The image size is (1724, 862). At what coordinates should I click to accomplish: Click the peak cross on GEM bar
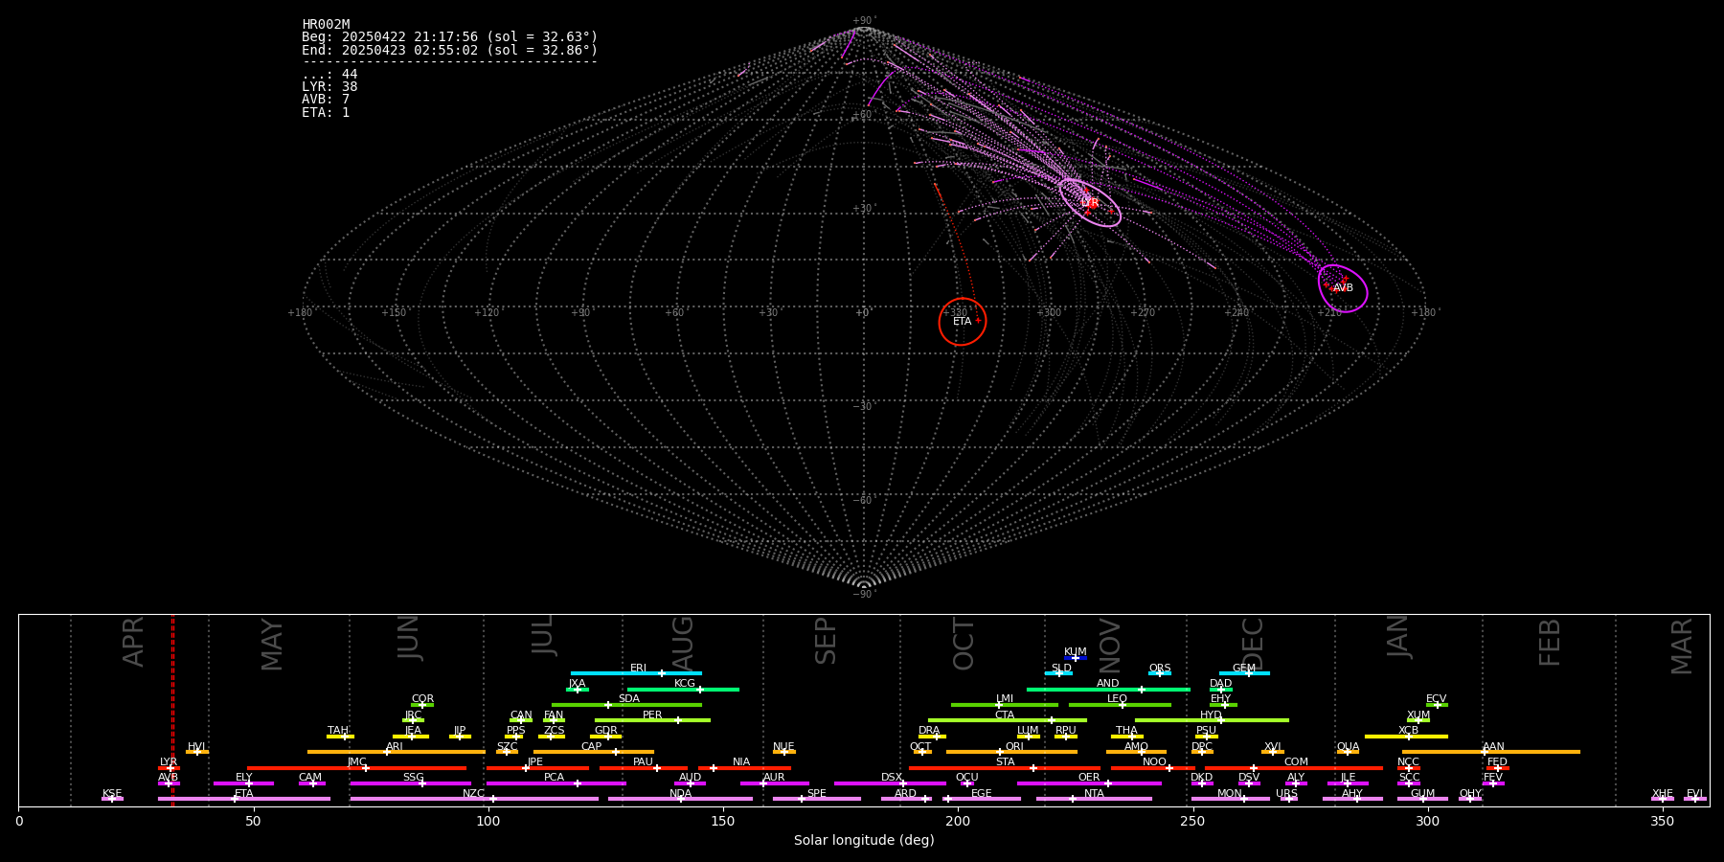[1248, 673]
